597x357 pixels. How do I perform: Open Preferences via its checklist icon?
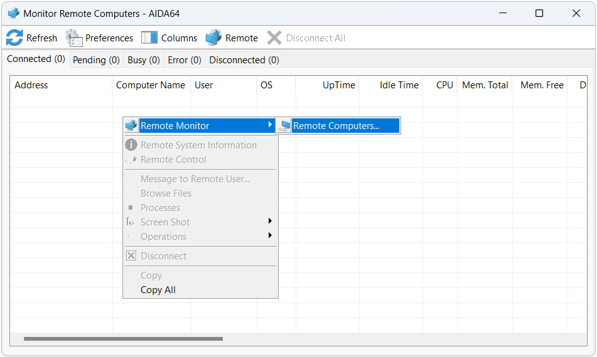(x=74, y=38)
